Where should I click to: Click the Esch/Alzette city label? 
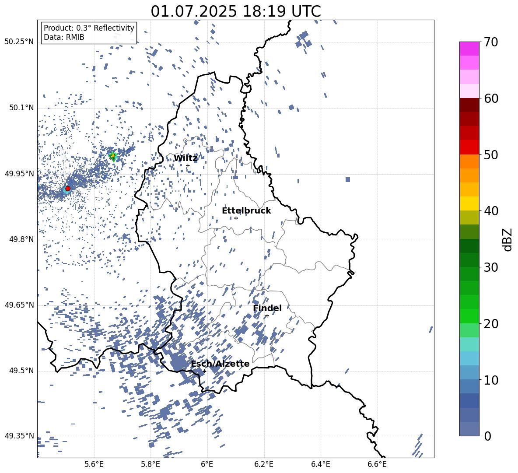click(x=220, y=364)
